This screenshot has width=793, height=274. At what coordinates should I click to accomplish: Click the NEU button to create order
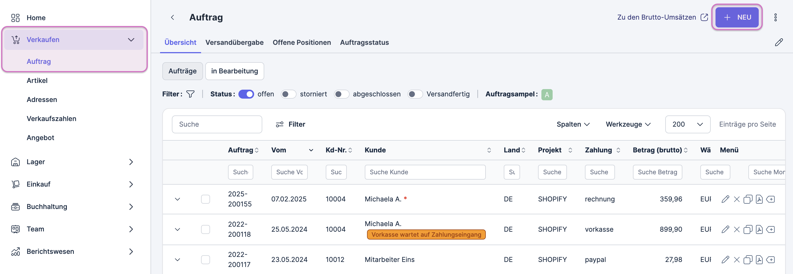pyautogui.click(x=737, y=17)
